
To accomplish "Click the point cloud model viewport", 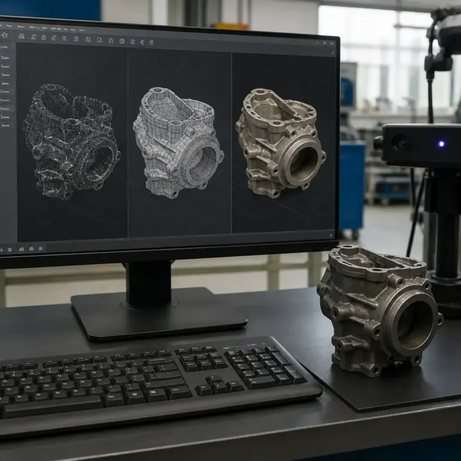I will 72,141.
